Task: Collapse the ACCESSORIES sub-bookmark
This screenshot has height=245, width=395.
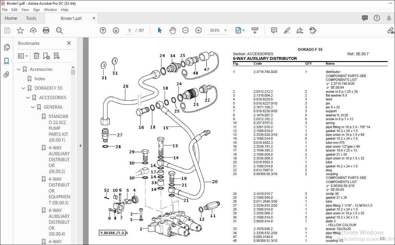Action: point(28,98)
